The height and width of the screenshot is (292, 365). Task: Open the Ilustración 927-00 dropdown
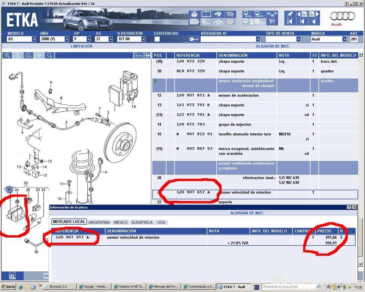click(143, 39)
